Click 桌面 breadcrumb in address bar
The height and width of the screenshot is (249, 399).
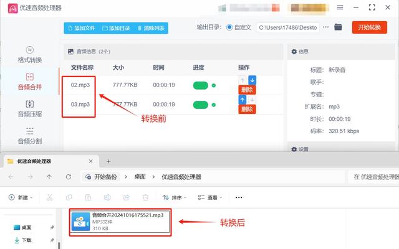[x=140, y=177]
